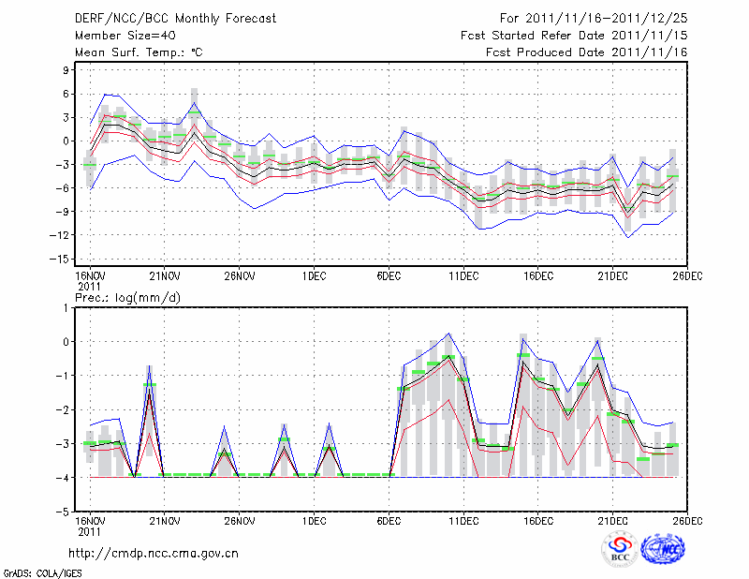Click the 9 tick on temperature y-axis
The height and width of the screenshot is (579, 749).
point(66,70)
